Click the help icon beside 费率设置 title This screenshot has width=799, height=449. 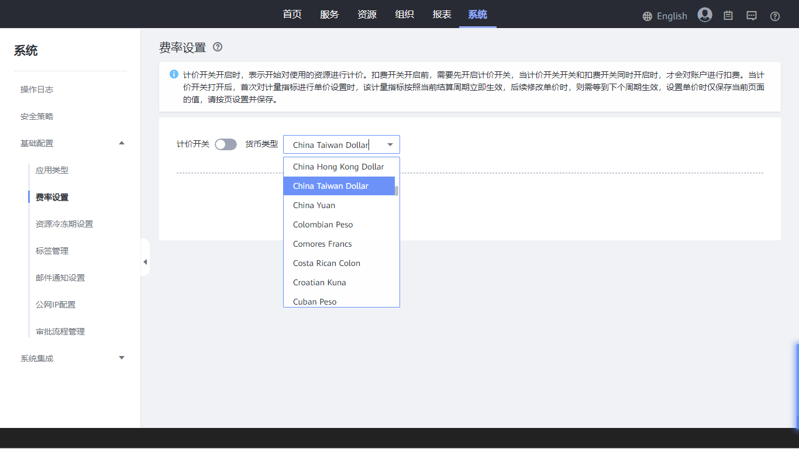(218, 47)
